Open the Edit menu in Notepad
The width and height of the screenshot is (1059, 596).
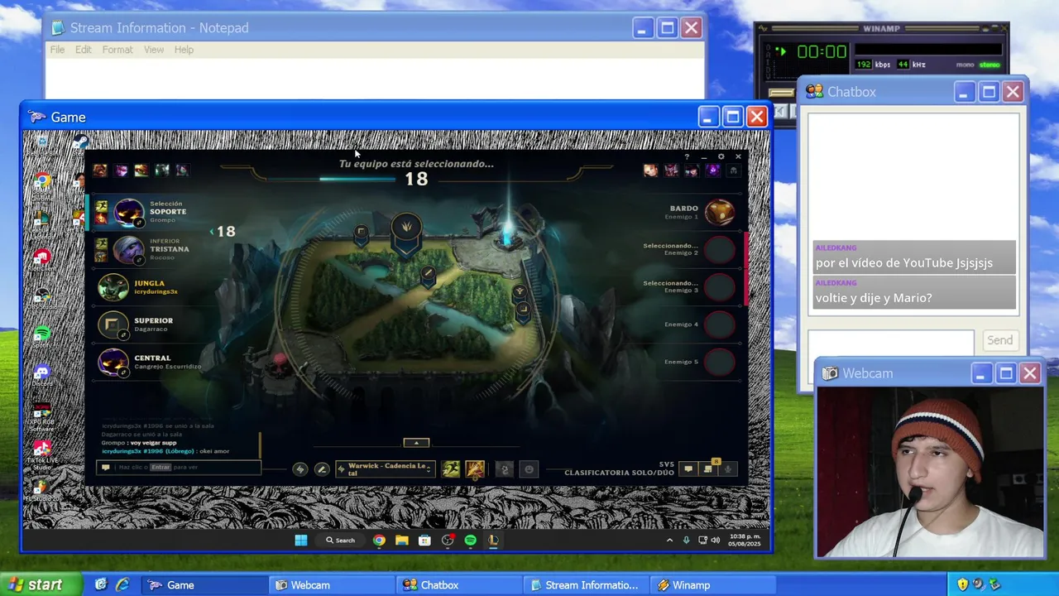pos(84,50)
